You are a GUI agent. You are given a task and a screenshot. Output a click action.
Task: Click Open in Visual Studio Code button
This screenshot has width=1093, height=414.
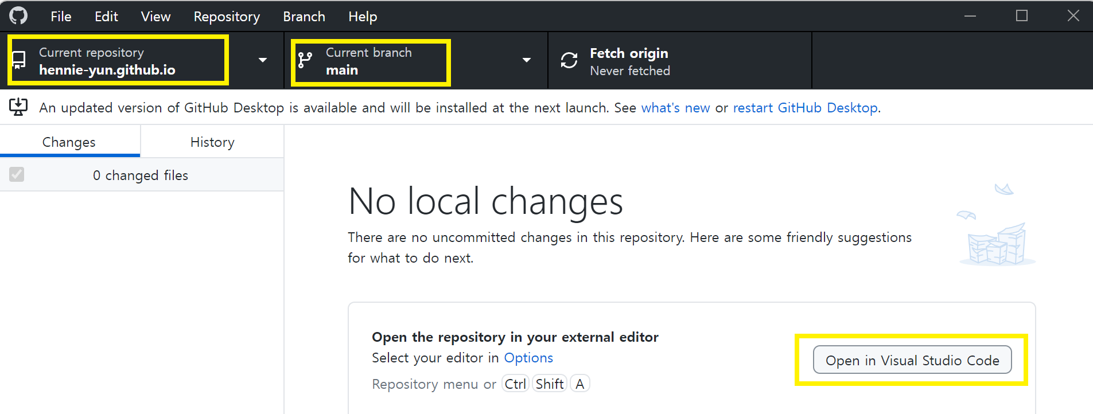pos(912,360)
